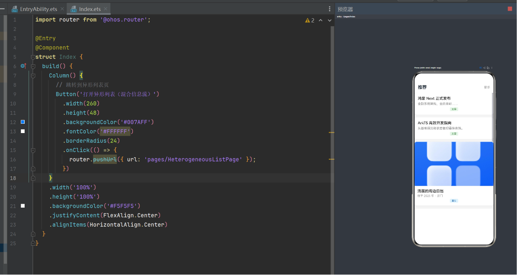Jump to previous highlighted problem arrow
This screenshot has width=517, height=275.
pyautogui.click(x=320, y=20)
